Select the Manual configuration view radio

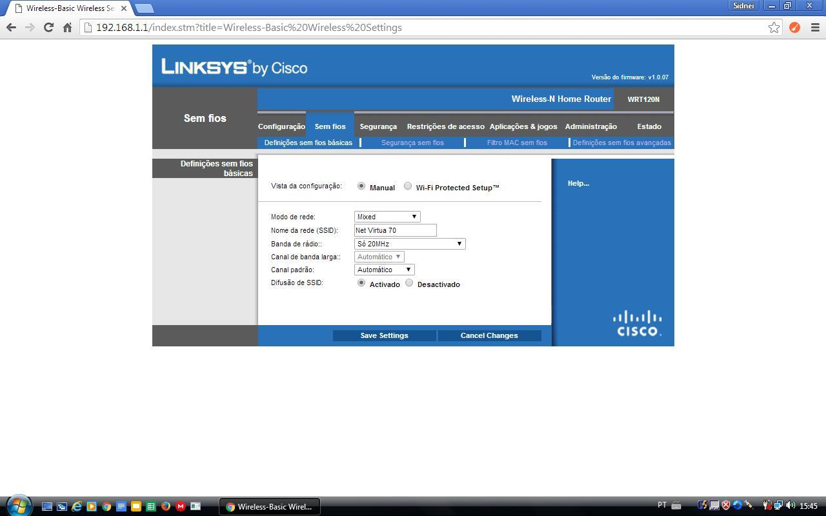pos(361,186)
